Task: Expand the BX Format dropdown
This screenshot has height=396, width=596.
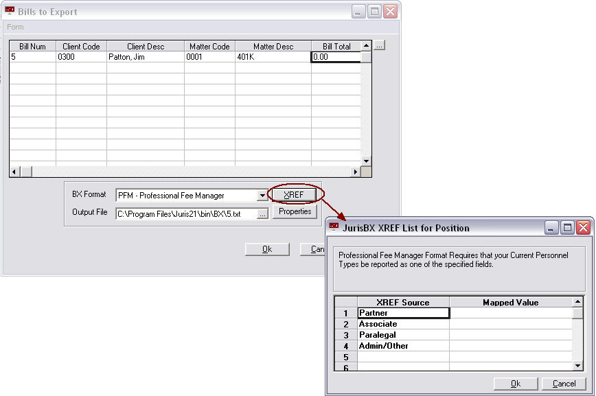Action: pyautogui.click(x=262, y=196)
